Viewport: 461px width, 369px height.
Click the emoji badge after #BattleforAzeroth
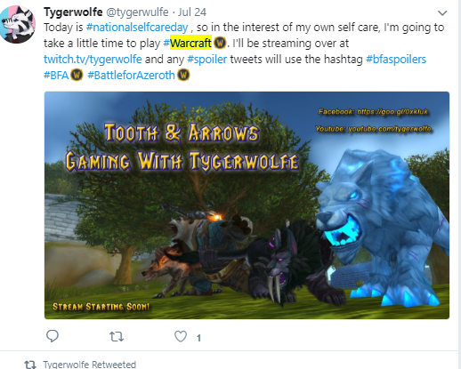(183, 75)
